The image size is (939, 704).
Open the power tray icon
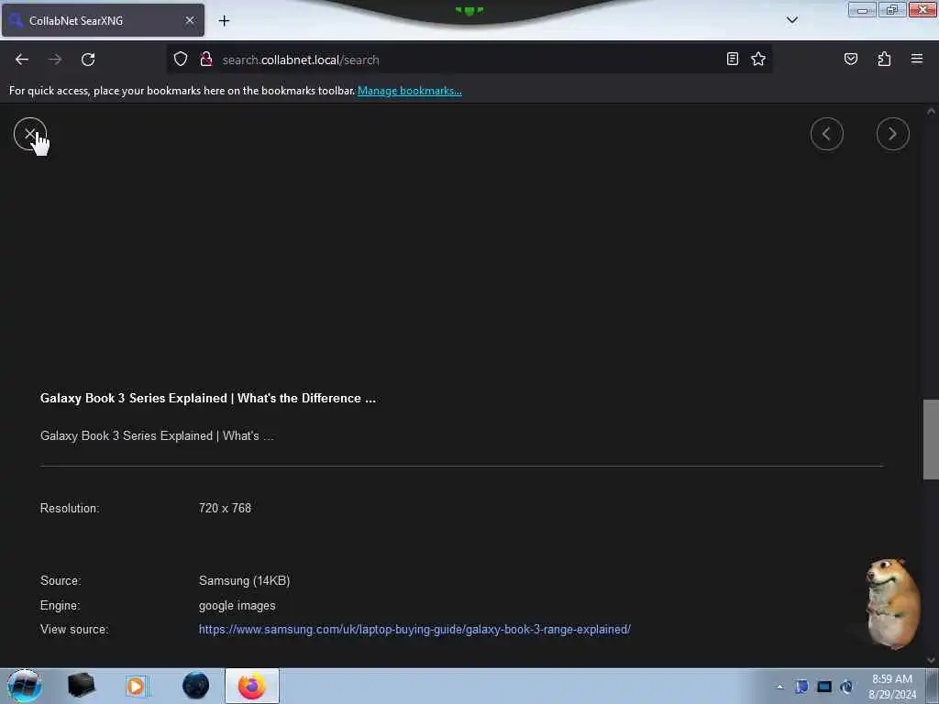click(x=846, y=687)
